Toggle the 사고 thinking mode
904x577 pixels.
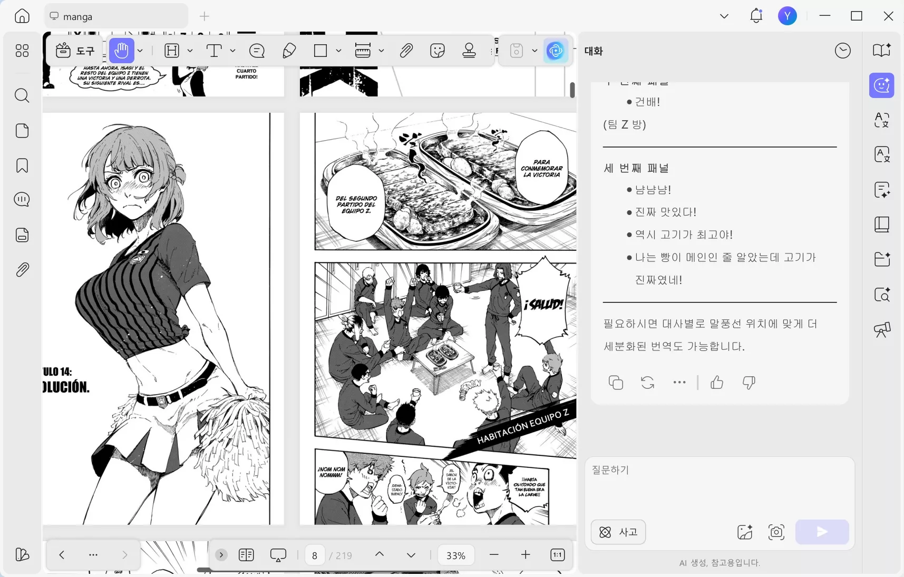(618, 532)
